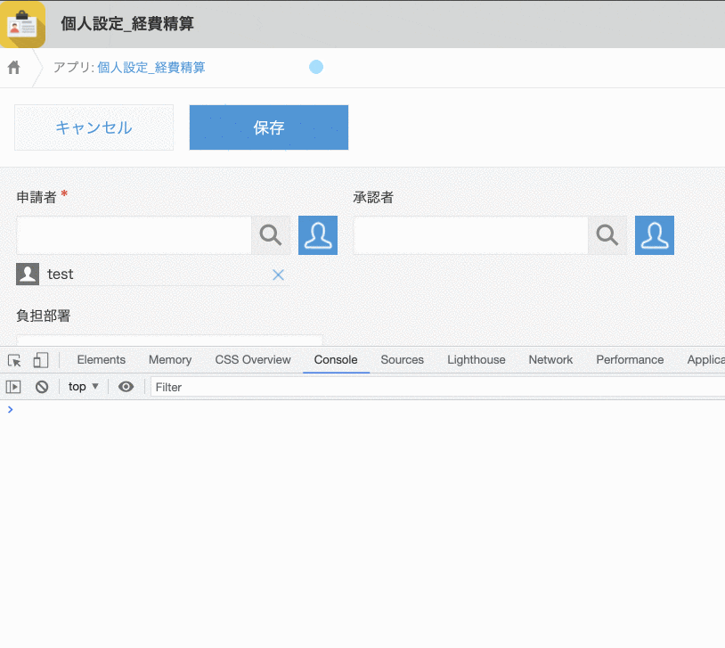Click the キャンセル cancel button
Image resolution: width=725 pixels, height=648 pixels.
(x=94, y=127)
